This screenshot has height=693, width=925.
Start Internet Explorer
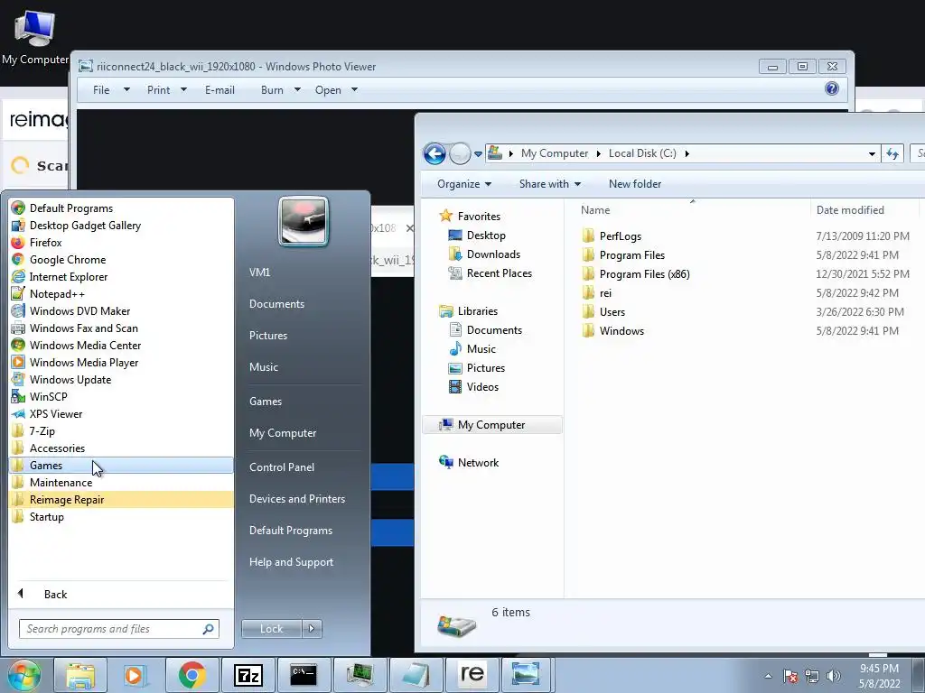[121, 276]
